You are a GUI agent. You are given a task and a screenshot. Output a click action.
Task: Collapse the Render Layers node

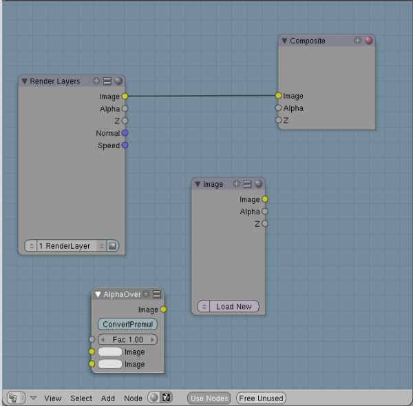25,81
